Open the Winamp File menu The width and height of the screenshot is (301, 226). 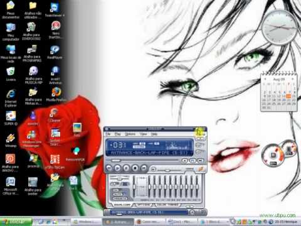(108, 134)
